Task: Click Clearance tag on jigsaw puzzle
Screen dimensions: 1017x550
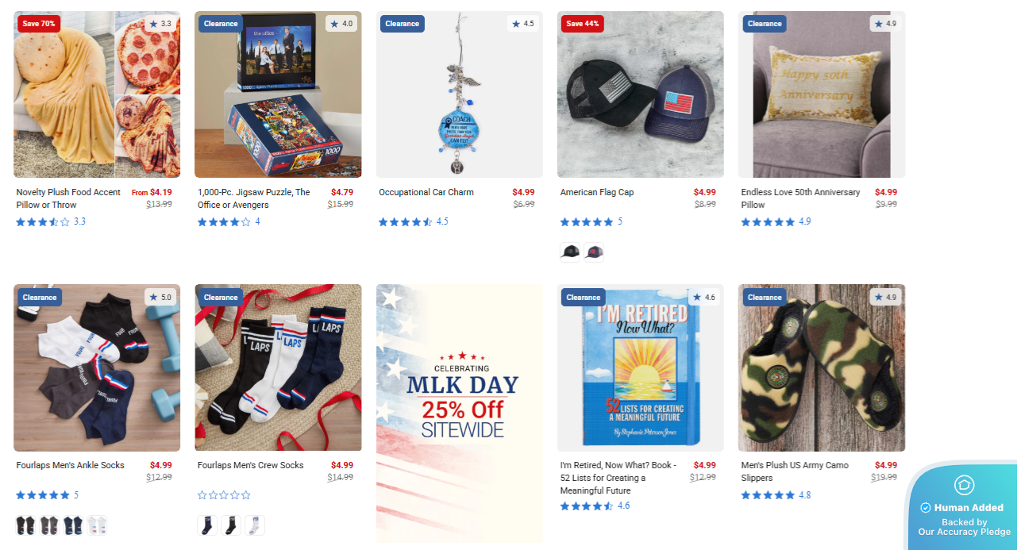Action: click(x=221, y=24)
